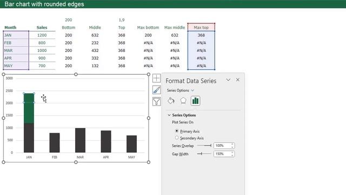Image resolution: width=346 pixels, height=195 pixels.
Task: Select the Secondary Axis radio button
Action: tap(177, 138)
